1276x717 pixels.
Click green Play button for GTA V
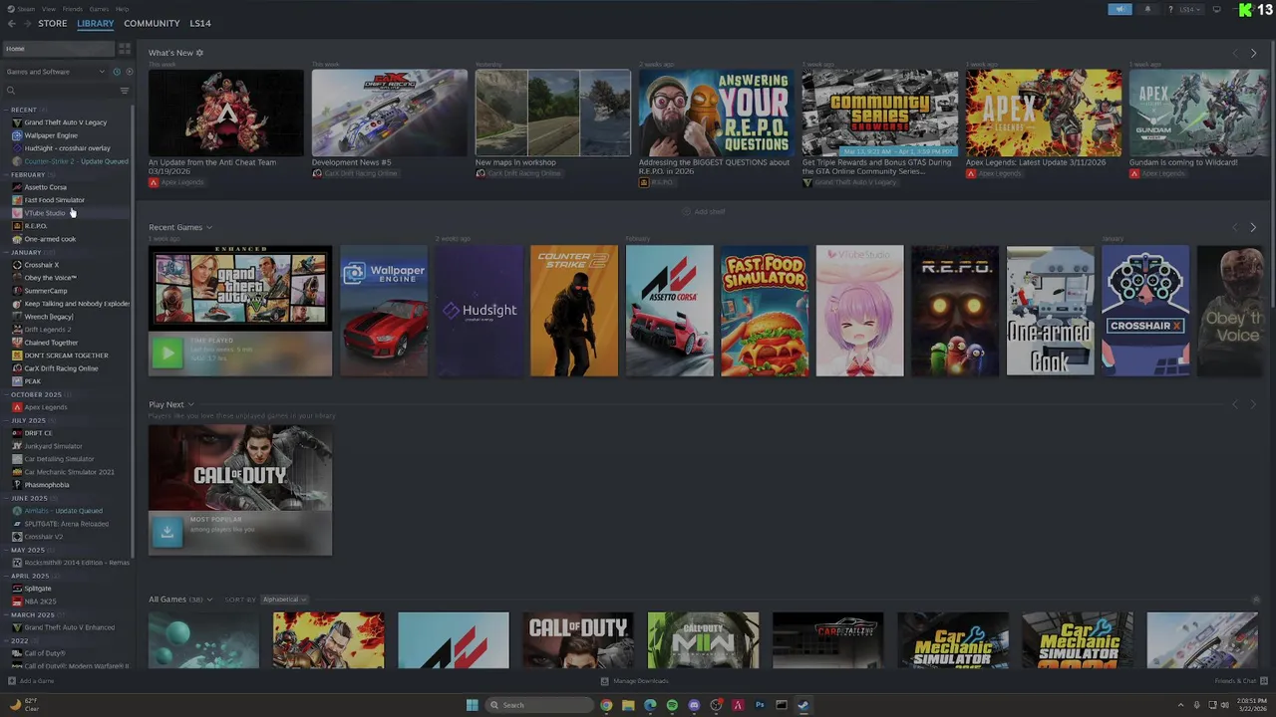(x=167, y=353)
